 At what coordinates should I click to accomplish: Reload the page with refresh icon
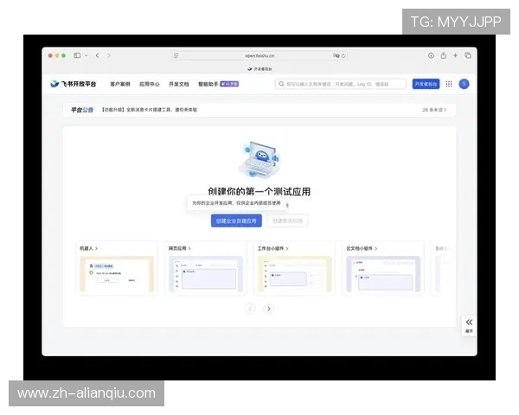[x=343, y=55]
